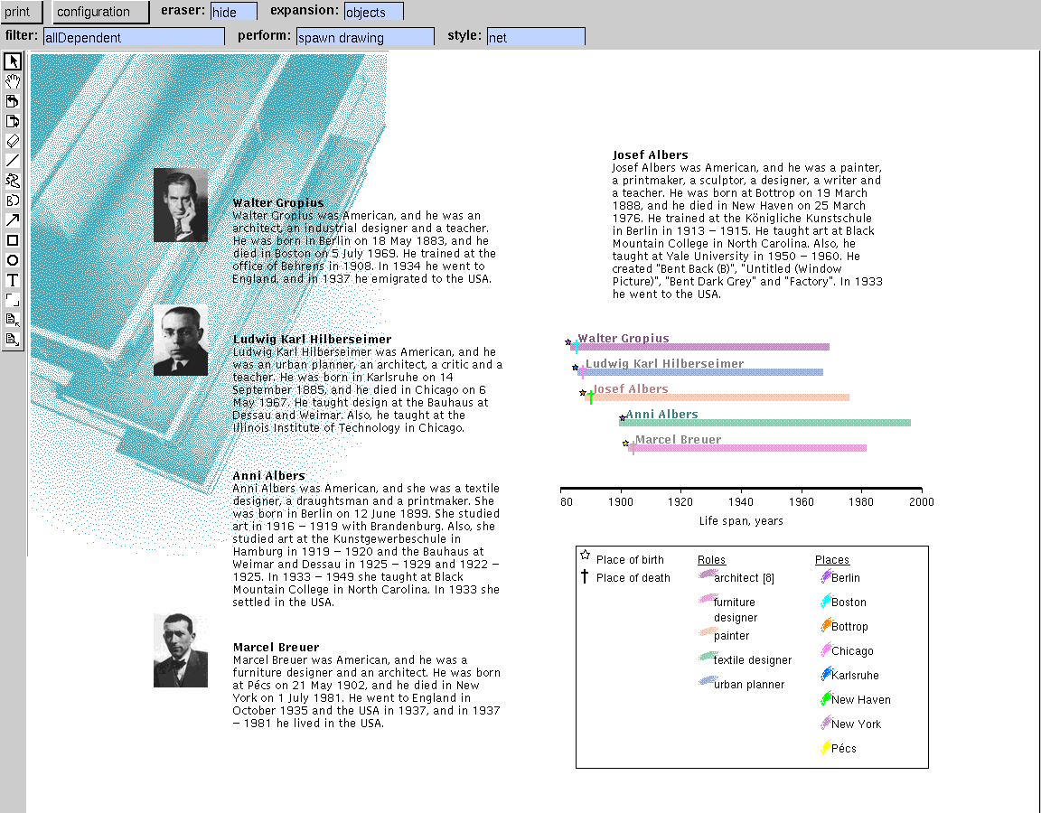1041x813 pixels.
Task: Select the arrow pointer tool
Action: 13,61
